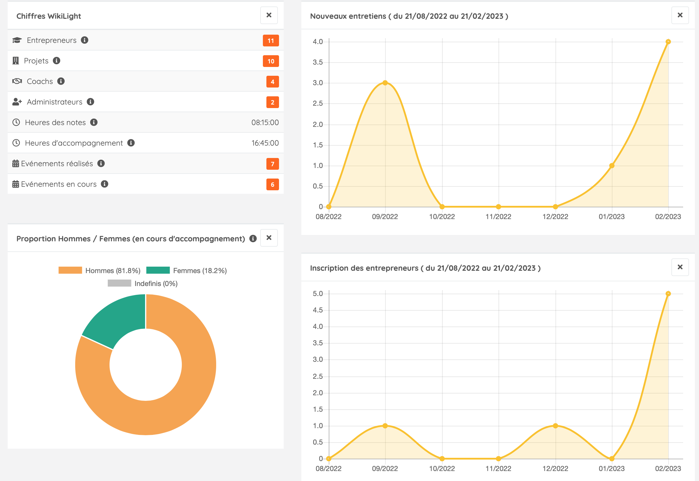Click the graduation cap icon for Entrepreneurs
The width and height of the screenshot is (699, 481).
coord(17,40)
